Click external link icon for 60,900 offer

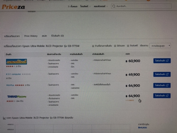167,61
